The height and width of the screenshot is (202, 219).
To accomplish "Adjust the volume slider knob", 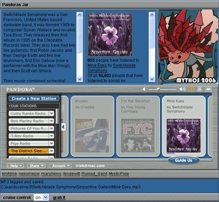I will click(x=158, y=89).
